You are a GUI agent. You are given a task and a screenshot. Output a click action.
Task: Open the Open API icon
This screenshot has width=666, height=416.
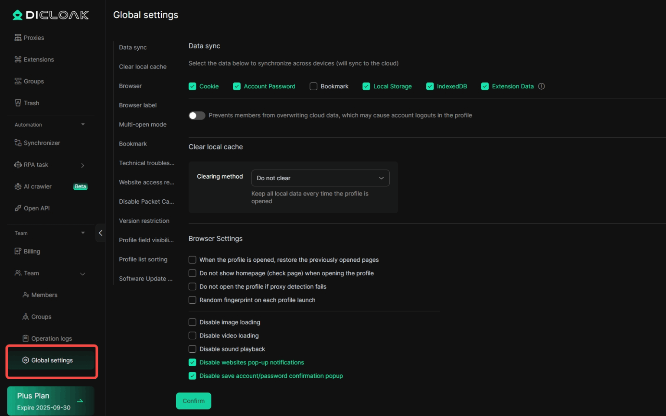(x=18, y=208)
